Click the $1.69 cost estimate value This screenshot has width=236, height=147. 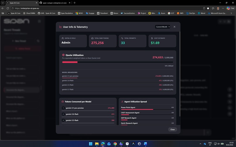pyautogui.click(x=155, y=43)
